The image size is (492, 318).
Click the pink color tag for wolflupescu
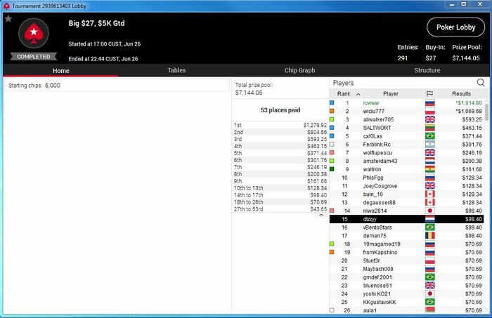332,152
